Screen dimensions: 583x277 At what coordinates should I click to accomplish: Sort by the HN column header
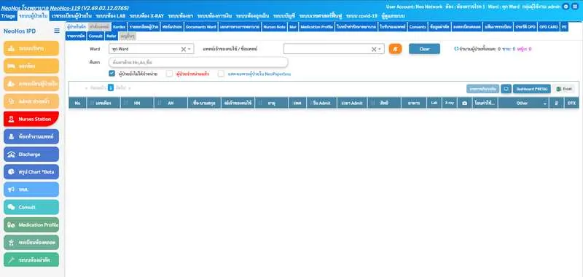point(137,103)
